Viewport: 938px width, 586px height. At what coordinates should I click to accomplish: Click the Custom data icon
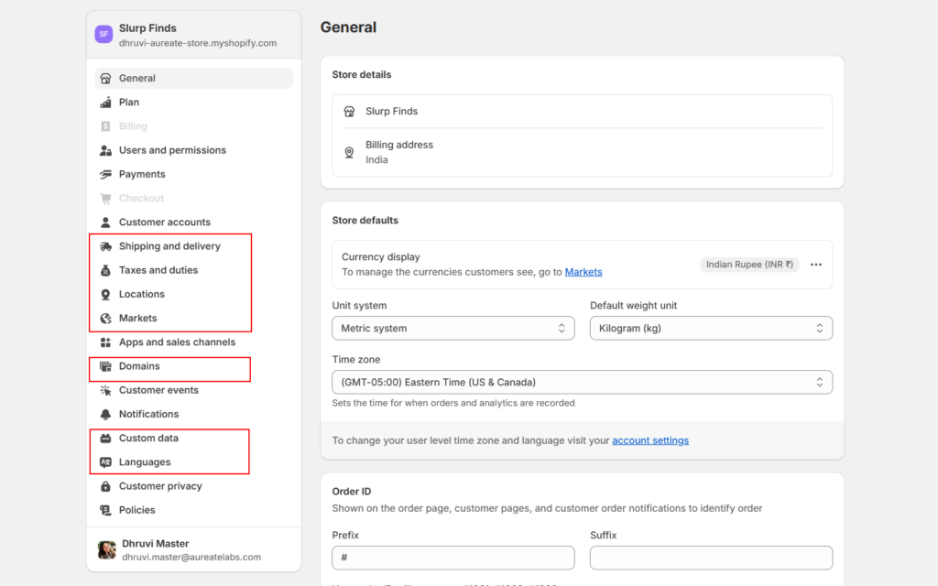click(x=106, y=439)
